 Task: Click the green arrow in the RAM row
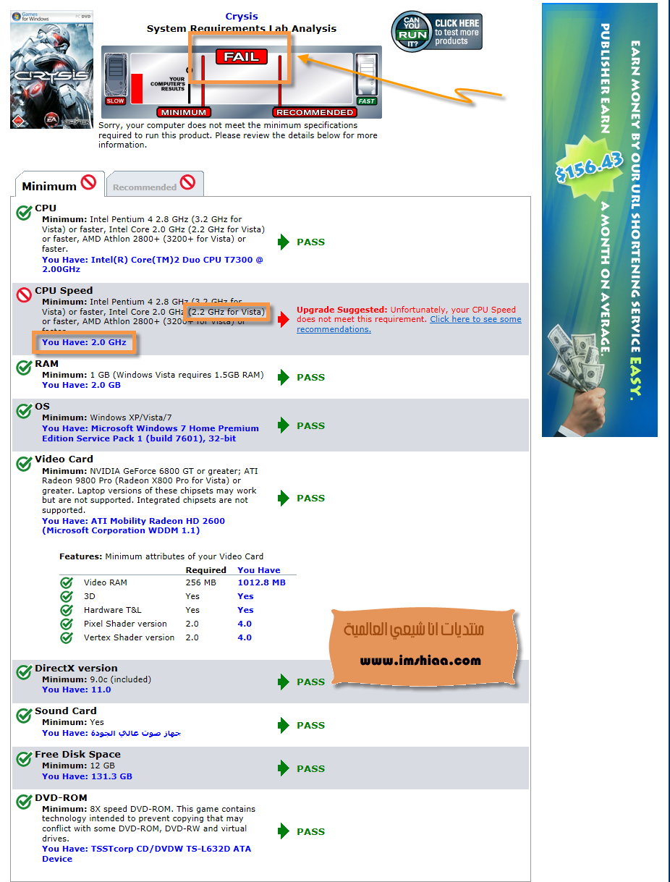click(284, 377)
